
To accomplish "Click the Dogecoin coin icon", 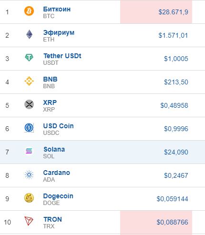I will point(29,198).
